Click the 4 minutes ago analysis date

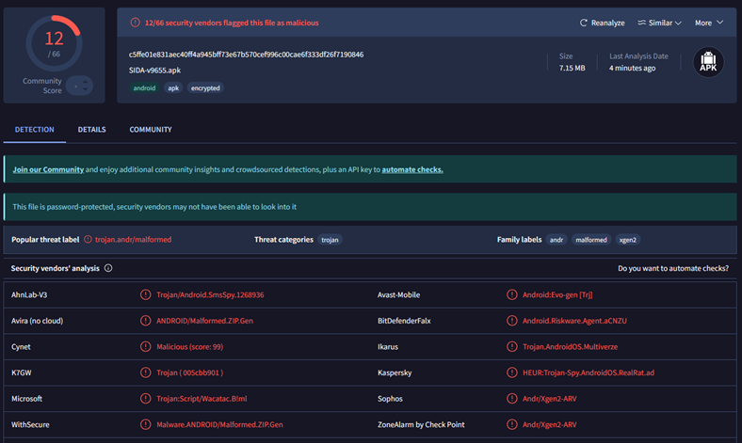[x=632, y=68]
